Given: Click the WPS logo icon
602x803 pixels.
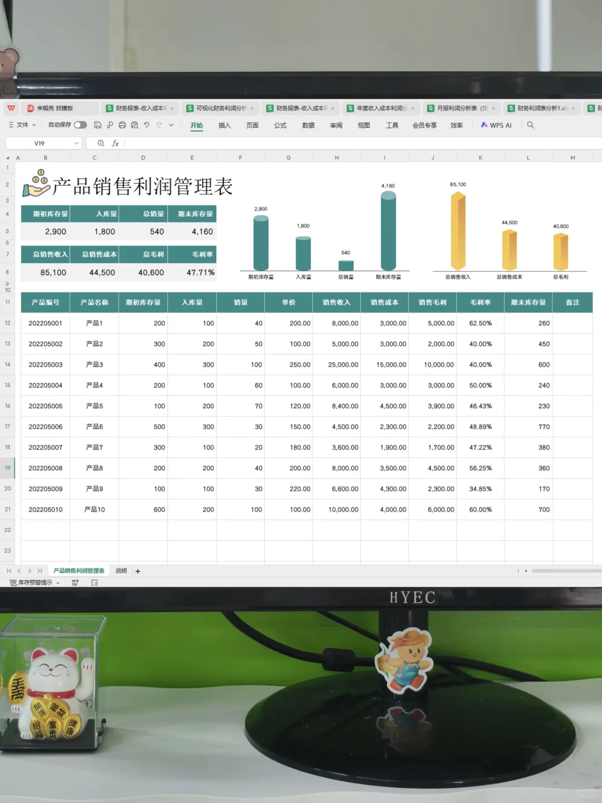Looking at the screenshot, I should pos(11,108).
